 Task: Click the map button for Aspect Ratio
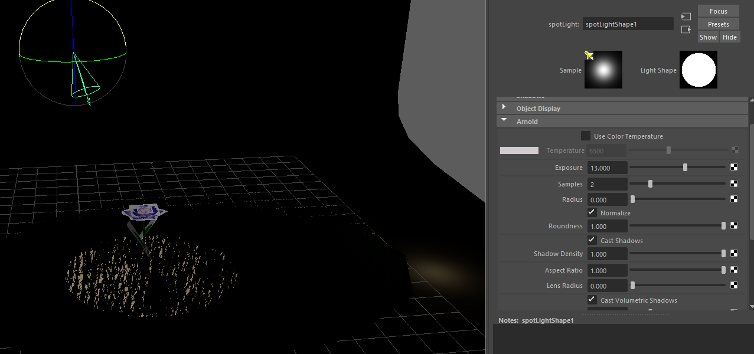[x=735, y=270]
